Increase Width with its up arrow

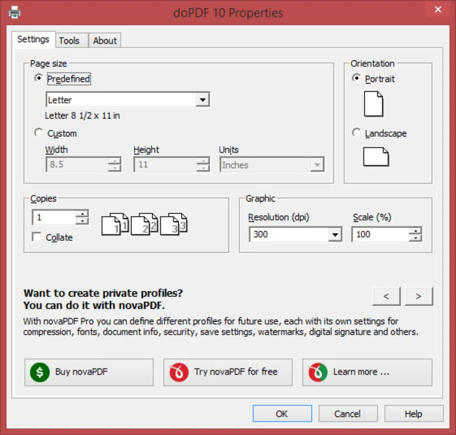(114, 161)
